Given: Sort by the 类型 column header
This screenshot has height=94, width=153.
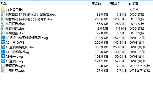Looking at the screenshot, I should 135,4.
